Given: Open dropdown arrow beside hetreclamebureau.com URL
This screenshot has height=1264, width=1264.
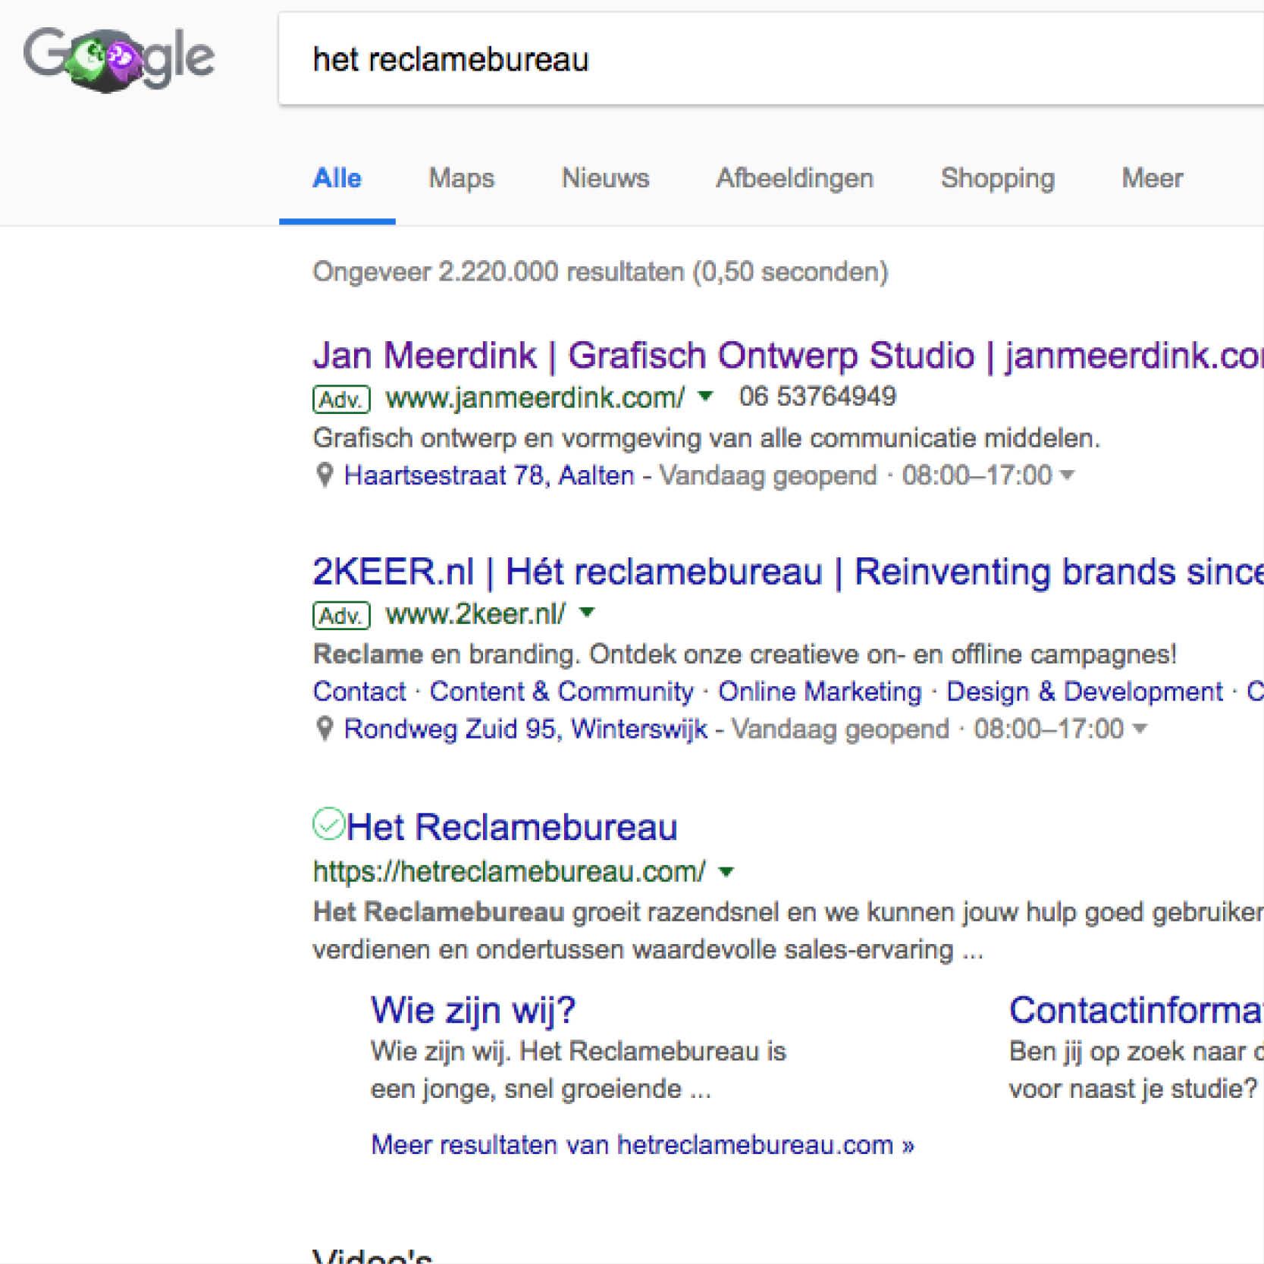Looking at the screenshot, I should (x=726, y=872).
